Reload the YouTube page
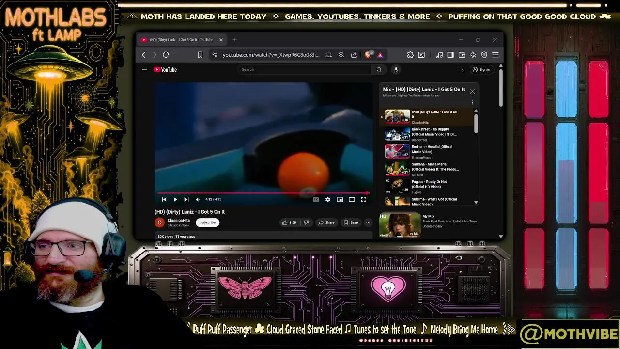The height and width of the screenshot is (349, 620). tap(166, 55)
